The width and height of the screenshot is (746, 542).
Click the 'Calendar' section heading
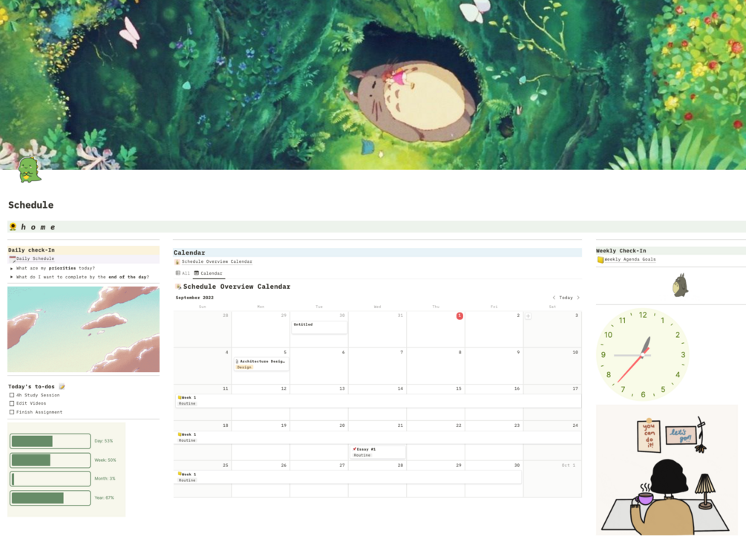(189, 252)
